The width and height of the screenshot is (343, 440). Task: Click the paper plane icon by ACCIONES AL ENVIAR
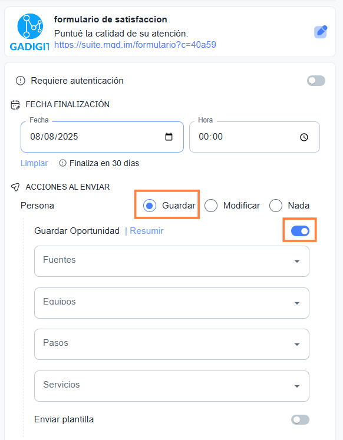(15, 187)
